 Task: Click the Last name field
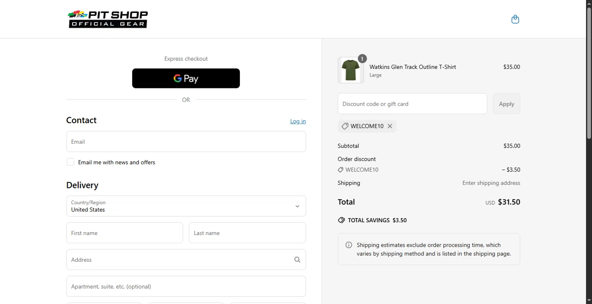247,233
